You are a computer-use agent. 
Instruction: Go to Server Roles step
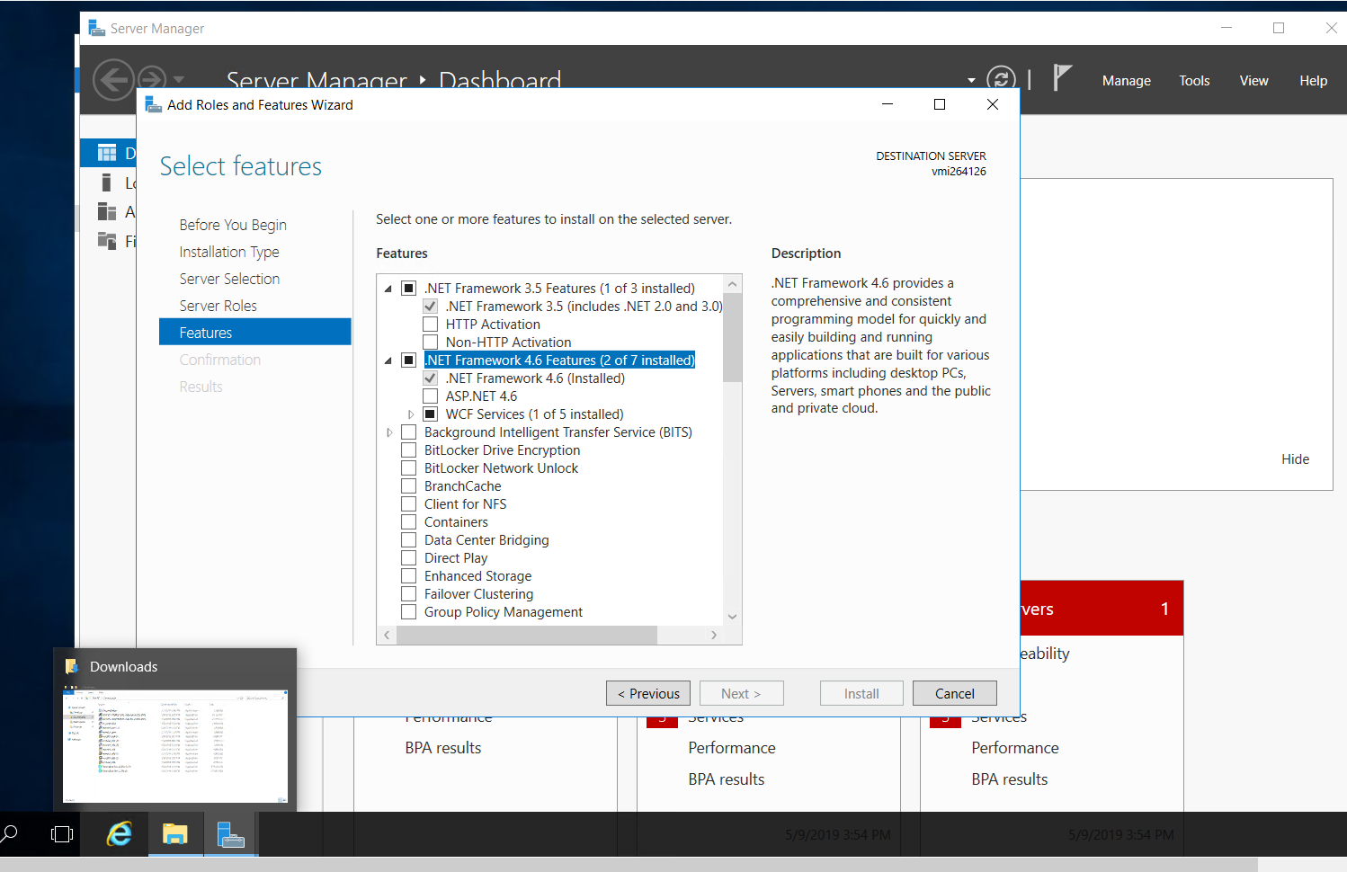coord(218,306)
